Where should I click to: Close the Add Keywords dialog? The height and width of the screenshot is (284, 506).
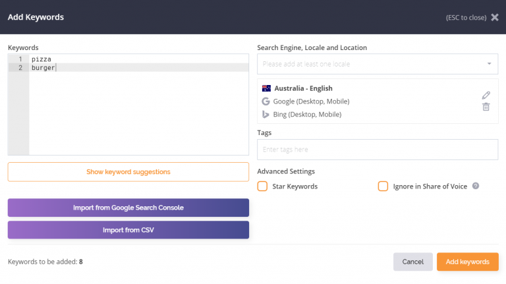pyautogui.click(x=495, y=17)
